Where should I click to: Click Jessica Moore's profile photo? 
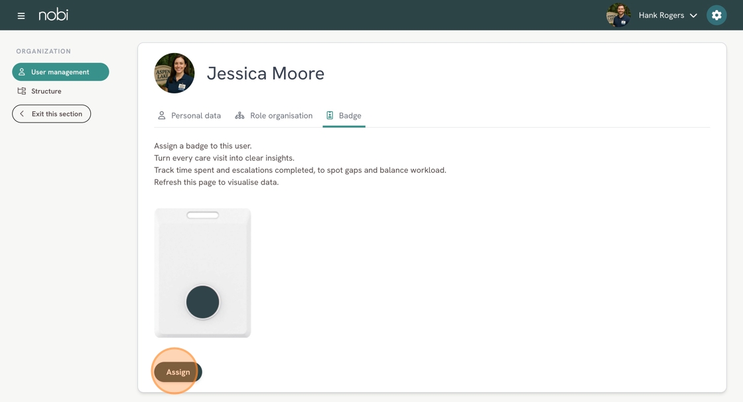point(174,74)
